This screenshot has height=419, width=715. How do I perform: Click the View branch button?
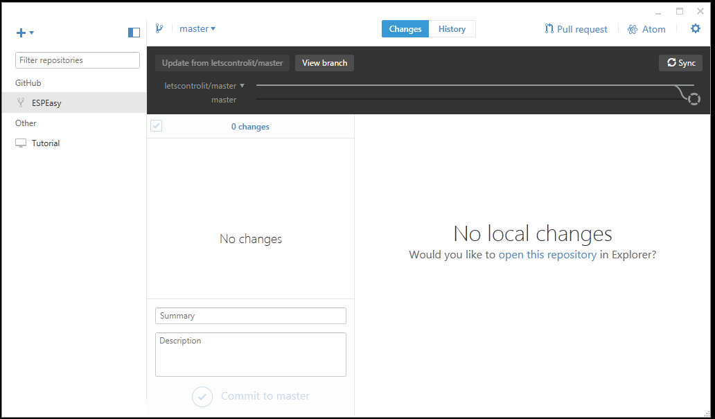click(x=325, y=63)
